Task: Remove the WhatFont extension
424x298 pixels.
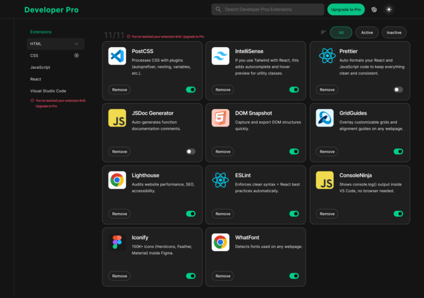Action: [x=223, y=276]
